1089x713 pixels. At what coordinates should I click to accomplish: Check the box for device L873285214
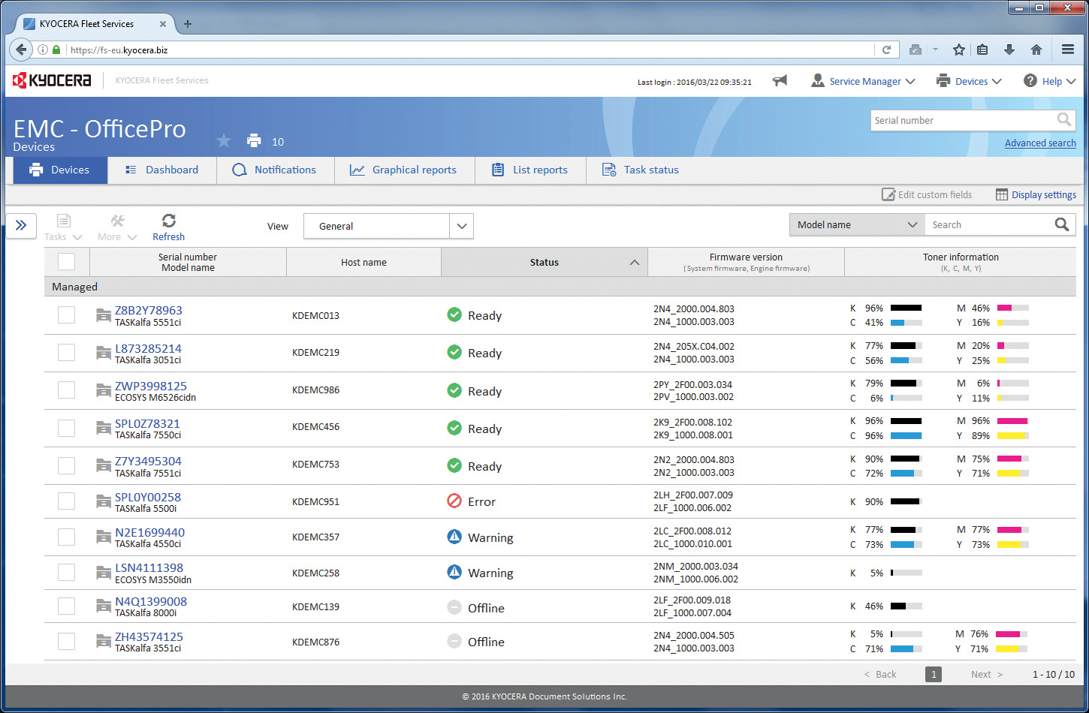point(67,352)
